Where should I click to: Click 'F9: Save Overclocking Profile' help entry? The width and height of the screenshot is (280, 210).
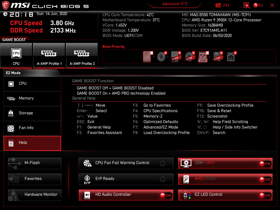[x=225, y=105]
